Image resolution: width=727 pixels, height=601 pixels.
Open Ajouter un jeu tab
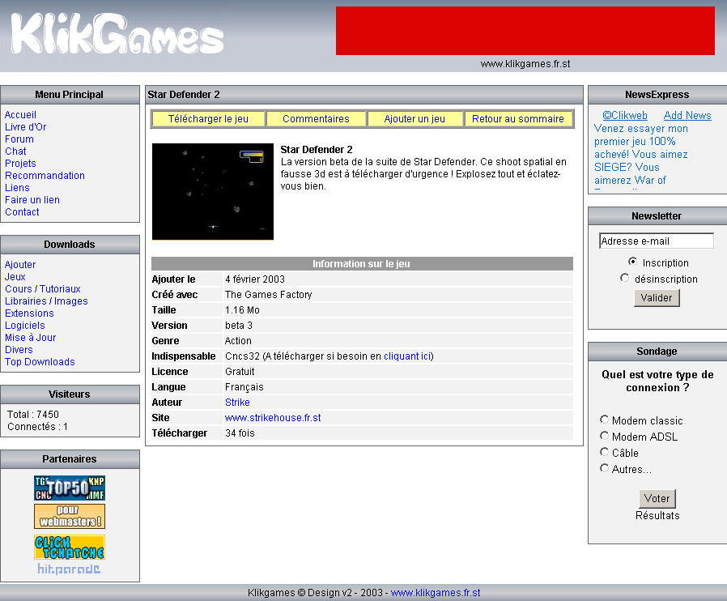(x=415, y=119)
